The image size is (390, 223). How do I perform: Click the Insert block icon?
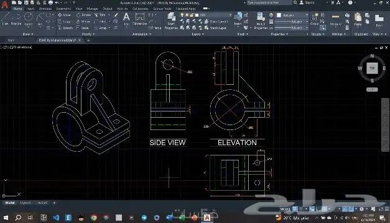[238, 19]
